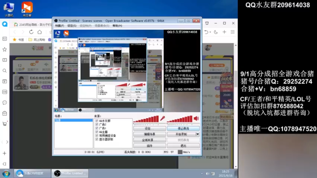
Task: Click the browser forward arrow
Action: click(x=23, y=32)
